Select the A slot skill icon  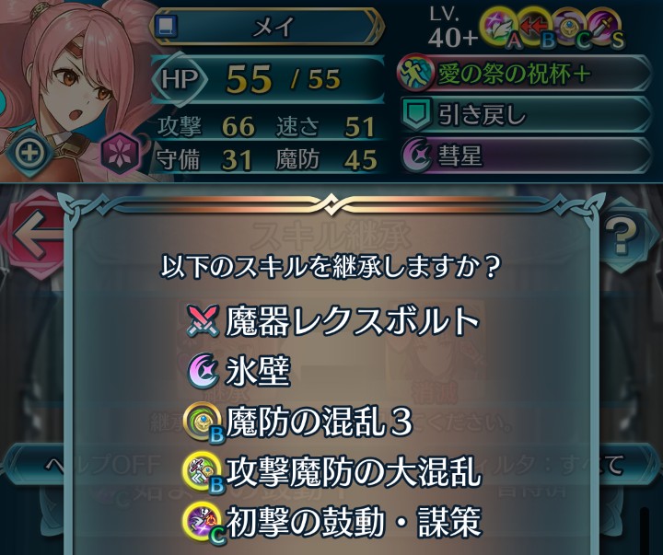(x=501, y=28)
